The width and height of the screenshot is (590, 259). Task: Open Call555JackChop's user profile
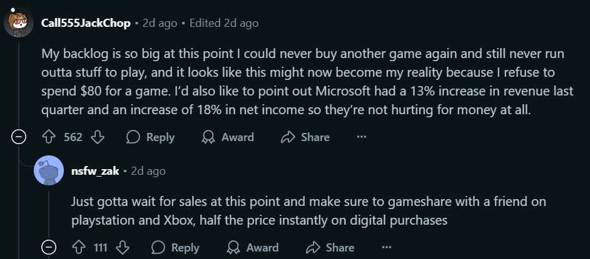click(86, 23)
